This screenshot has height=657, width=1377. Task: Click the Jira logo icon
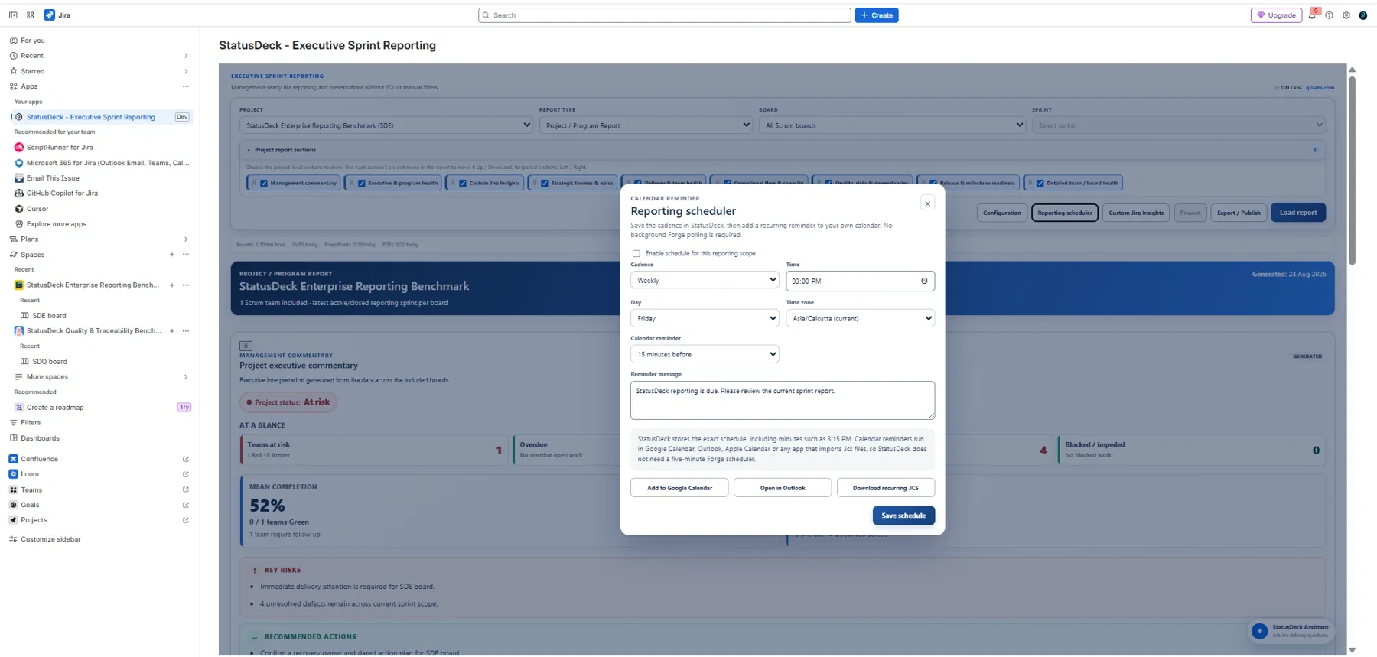pyautogui.click(x=49, y=15)
